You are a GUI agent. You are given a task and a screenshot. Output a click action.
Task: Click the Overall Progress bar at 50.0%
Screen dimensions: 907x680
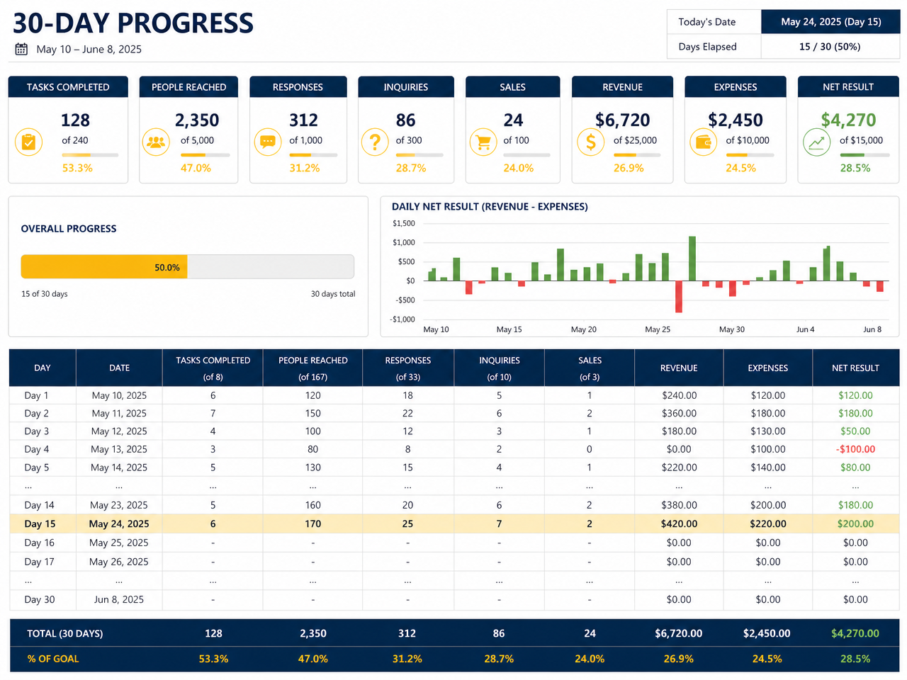tap(188, 267)
